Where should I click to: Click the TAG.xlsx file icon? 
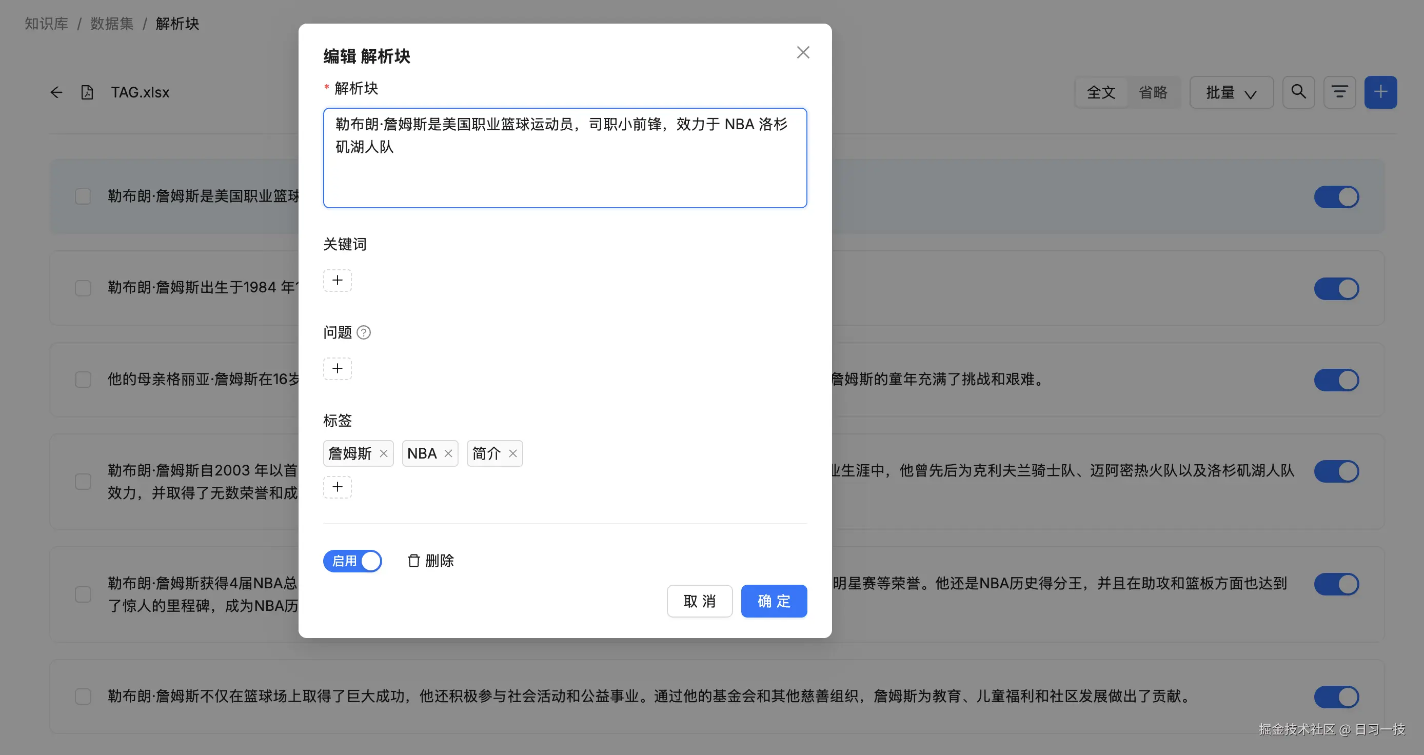point(87,92)
